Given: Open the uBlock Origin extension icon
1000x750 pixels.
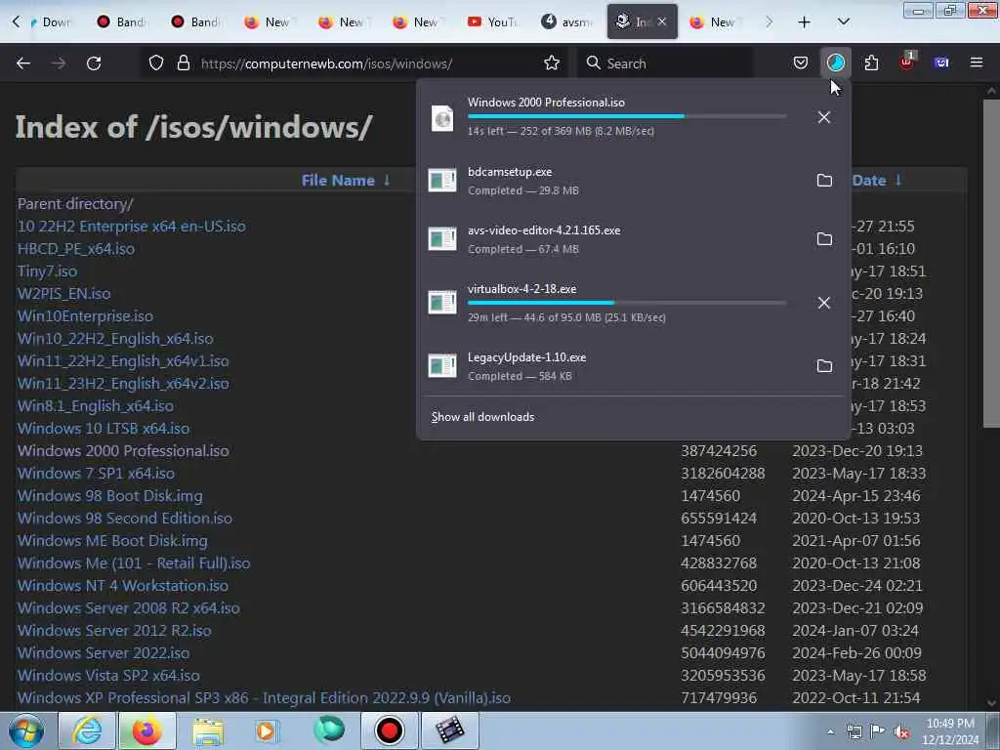Looking at the screenshot, I should (906, 62).
